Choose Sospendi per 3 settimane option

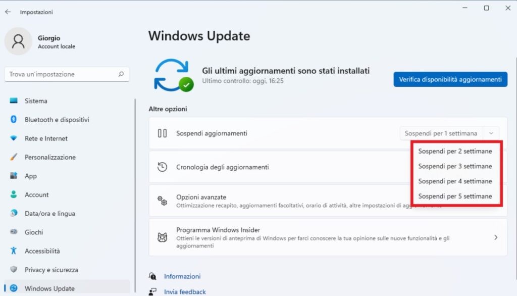point(455,166)
